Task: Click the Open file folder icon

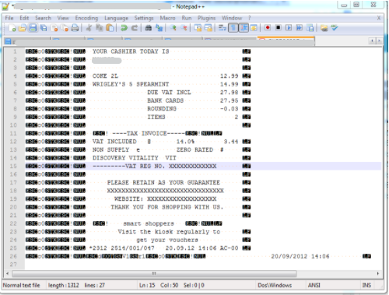Action: [x=23, y=28]
